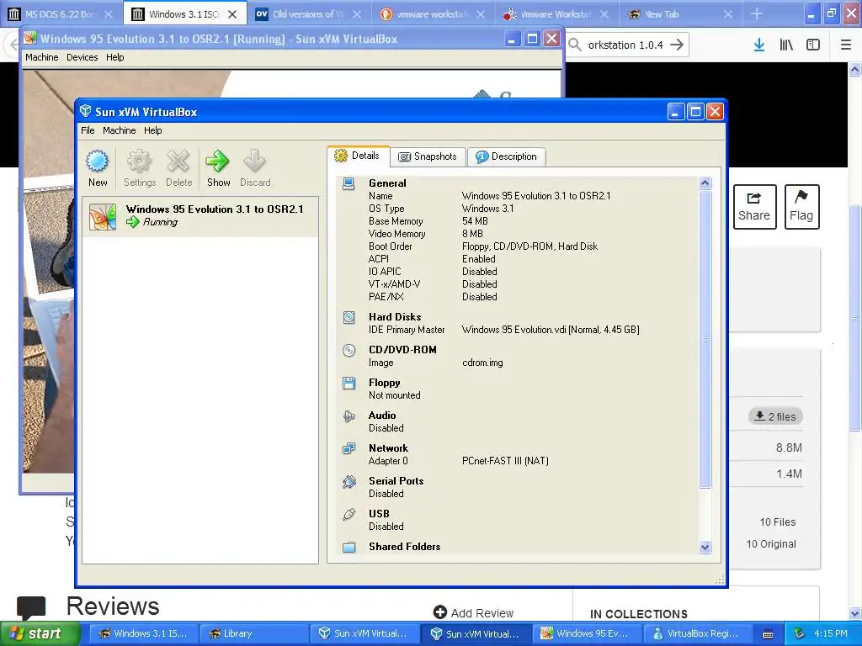Screen dimensions: 862x646
Task: Click the browser search field
Action: click(x=625, y=45)
